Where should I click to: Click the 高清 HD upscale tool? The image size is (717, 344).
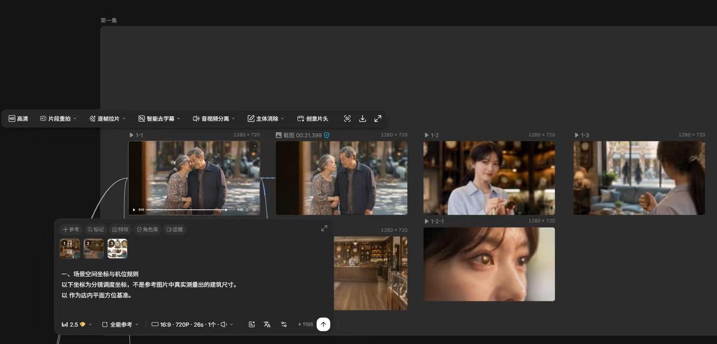[x=18, y=119]
